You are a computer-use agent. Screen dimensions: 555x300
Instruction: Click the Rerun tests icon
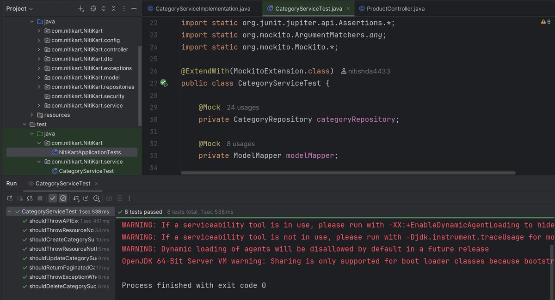pyautogui.click(x=9, y=198)
